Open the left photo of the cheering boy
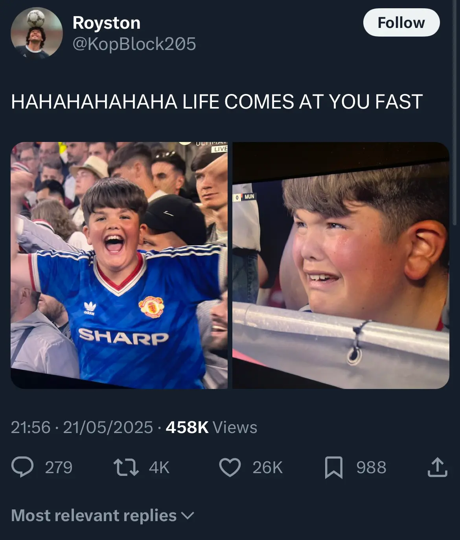Screen dimensions: 460x540 (x=119, y=265)
